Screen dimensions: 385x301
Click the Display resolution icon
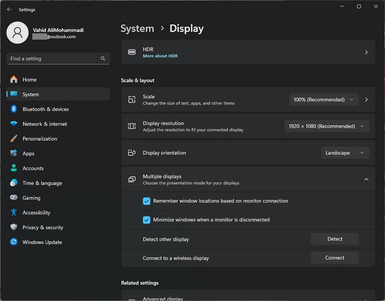132,126
